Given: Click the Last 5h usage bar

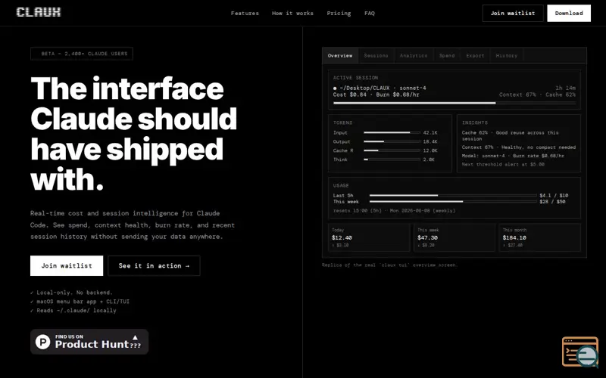Looking at the screenshot, I should pos(453,196).
